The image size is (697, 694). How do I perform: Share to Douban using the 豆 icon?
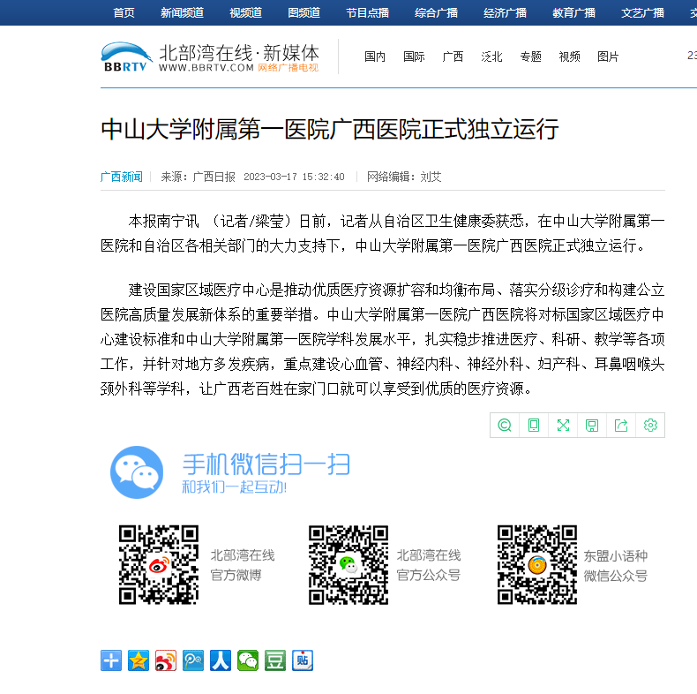(275, 660)
